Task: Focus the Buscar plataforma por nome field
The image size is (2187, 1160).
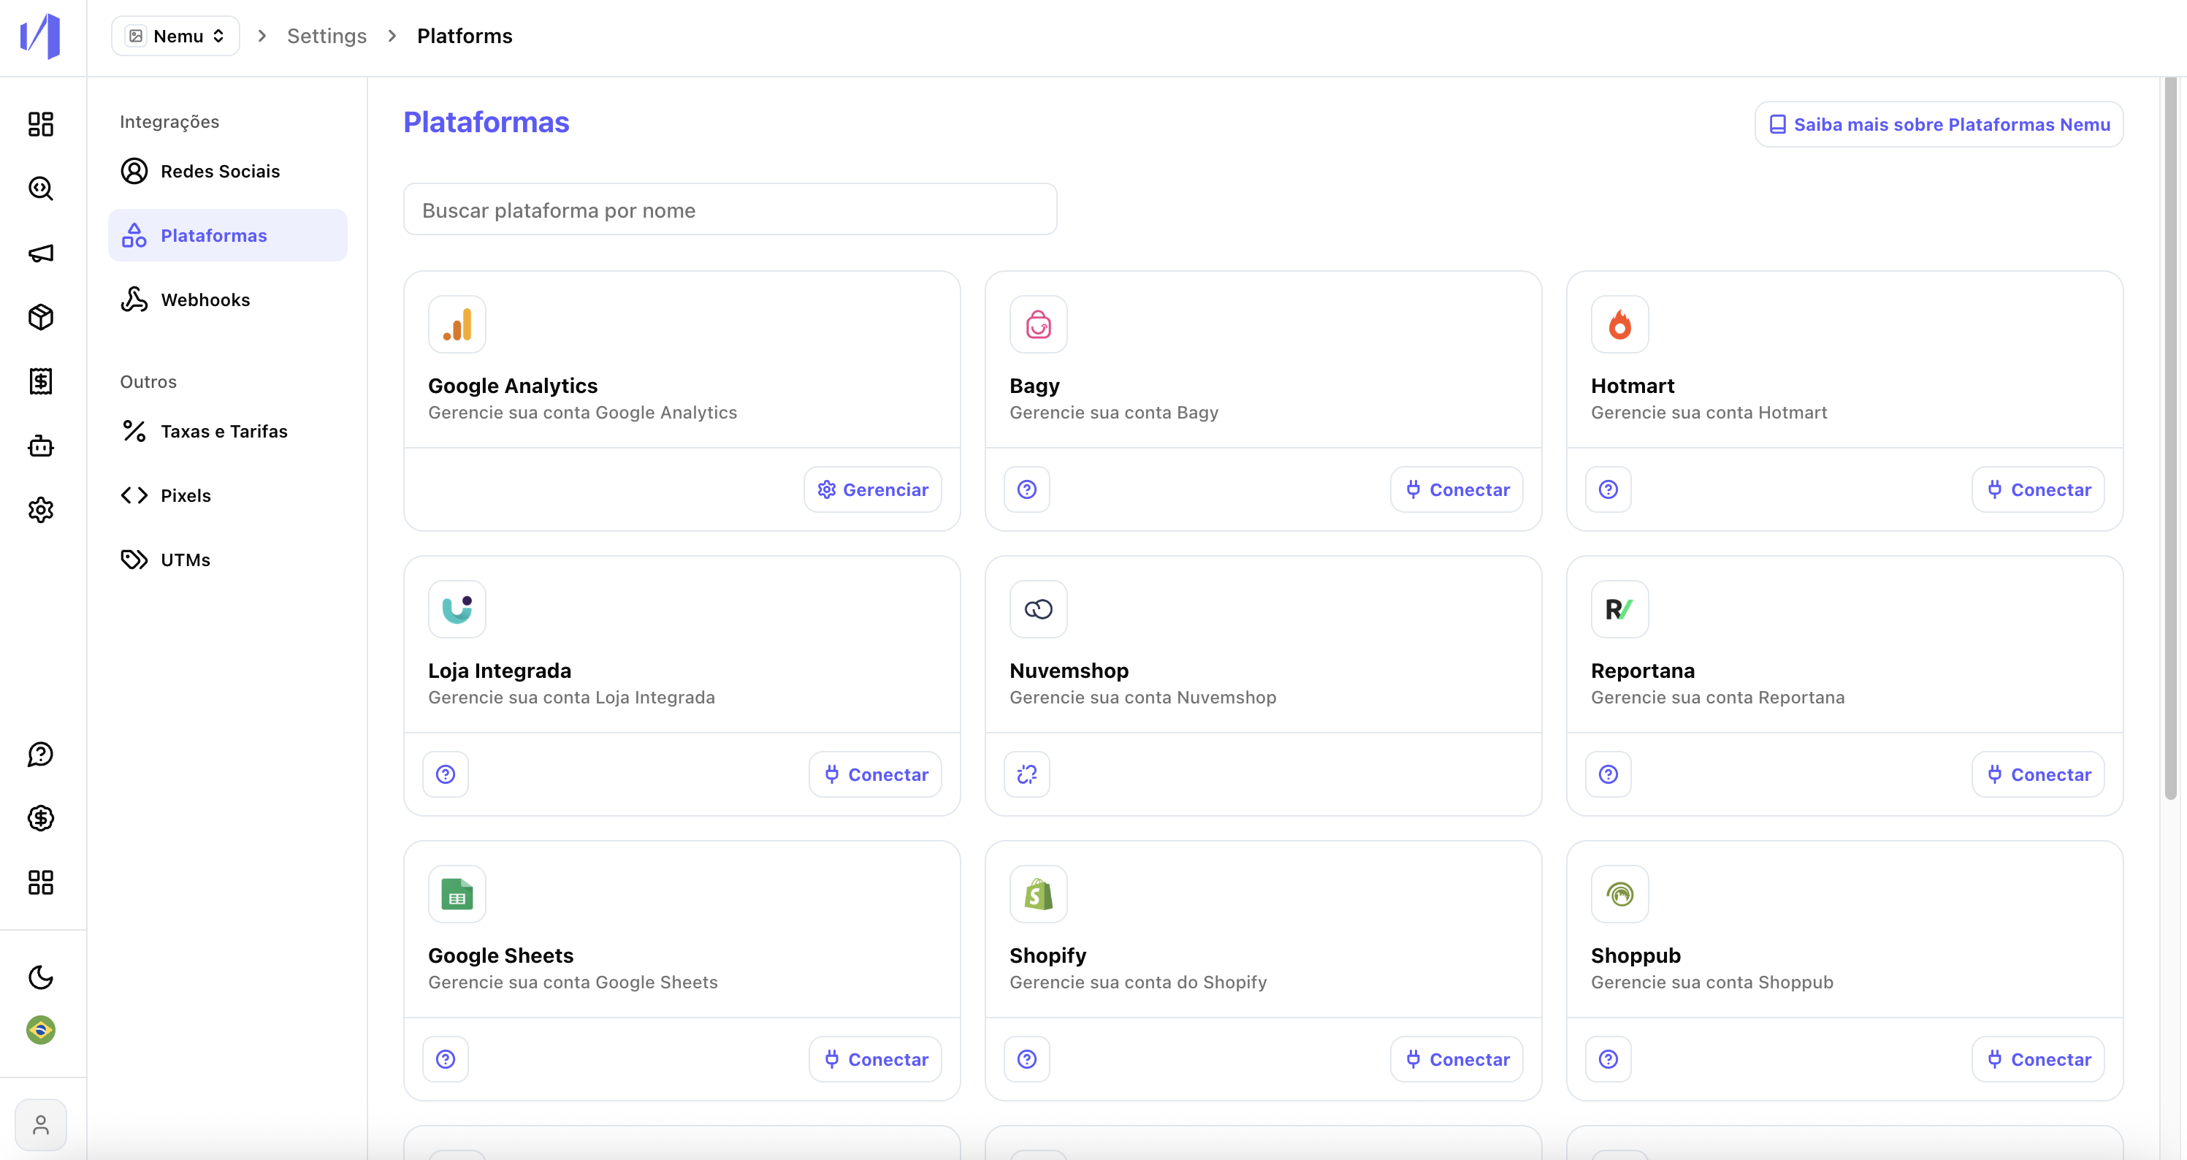Action: click(x=730, y=210)
